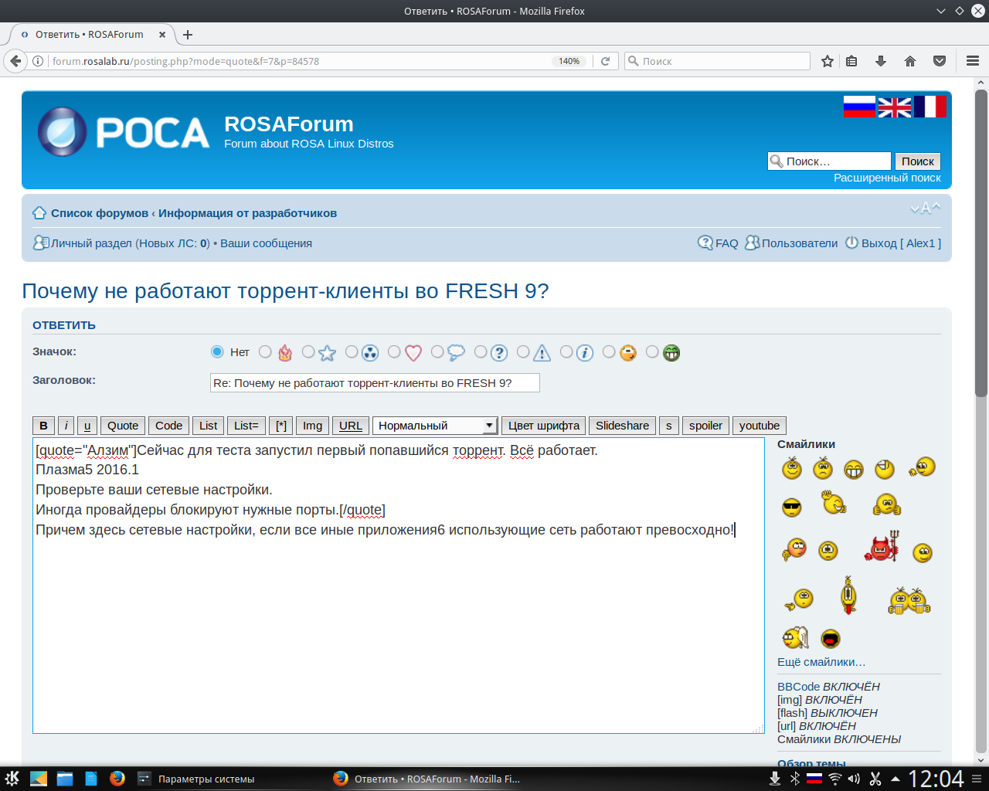Insert the smiley with raised waving hand
989x791 pixels.
[x=833, y=502]
